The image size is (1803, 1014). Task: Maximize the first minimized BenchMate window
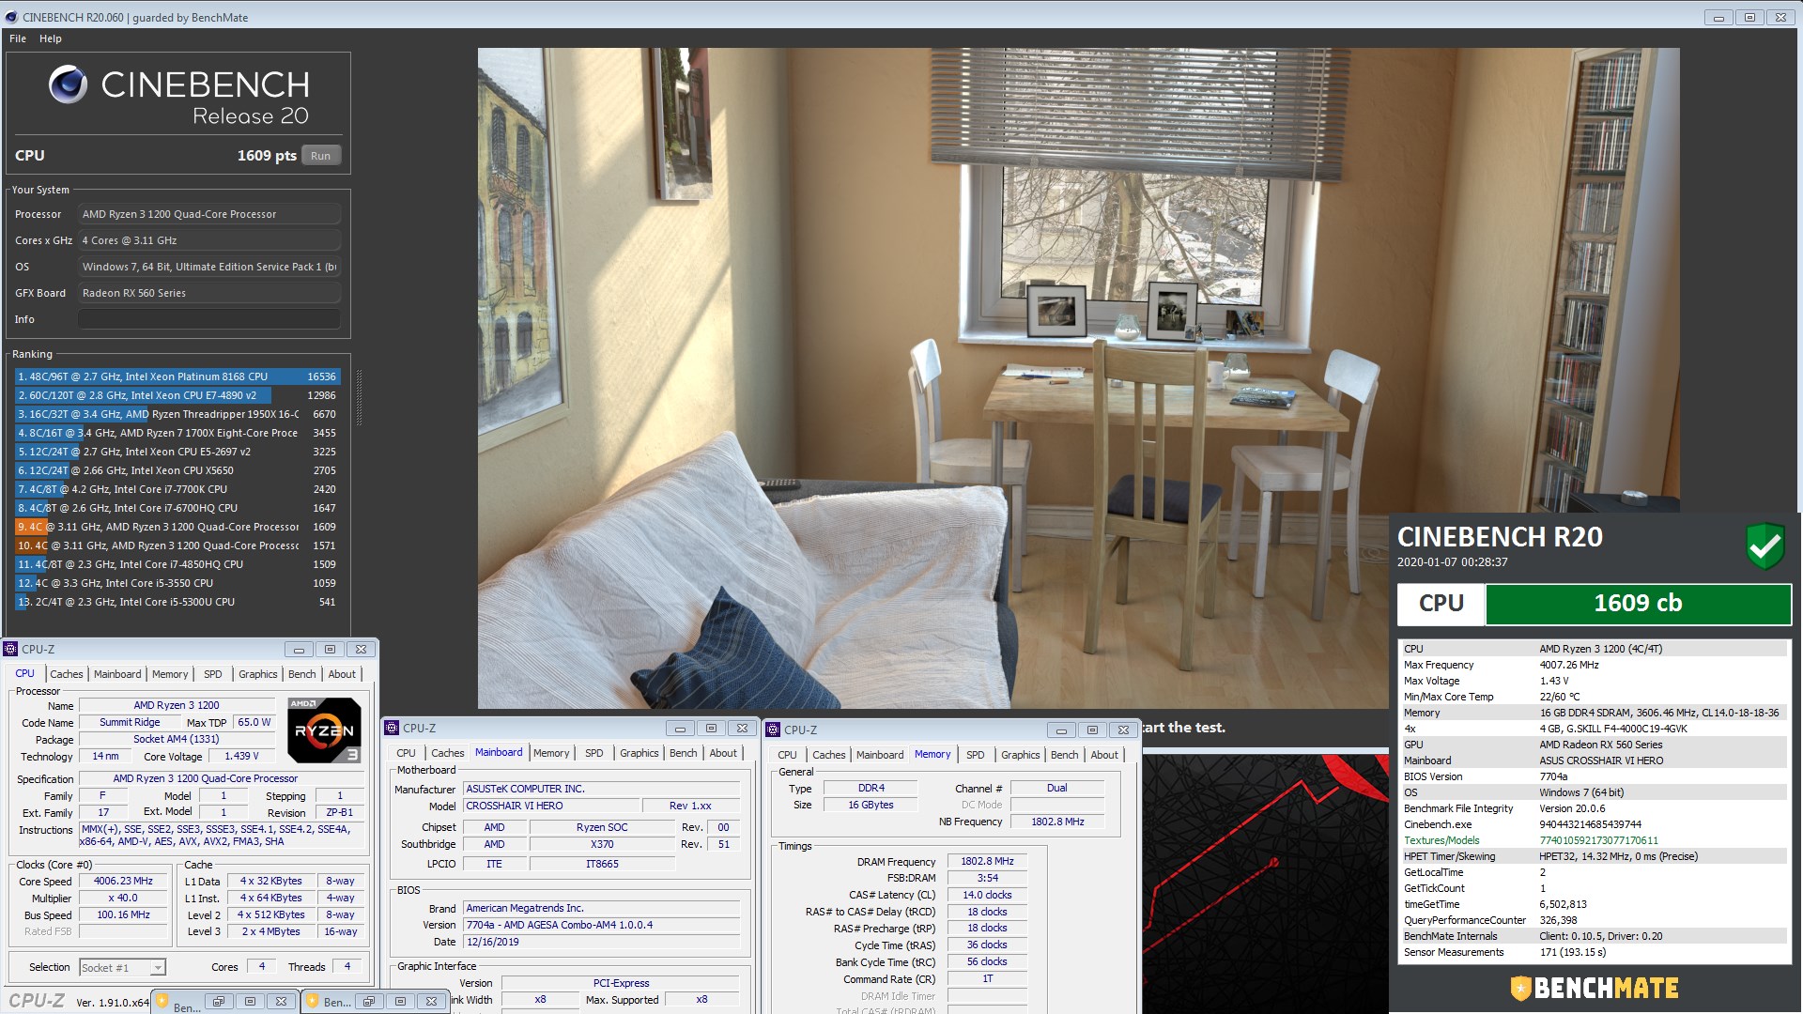pyautogui.click(x=250, y=1001)
